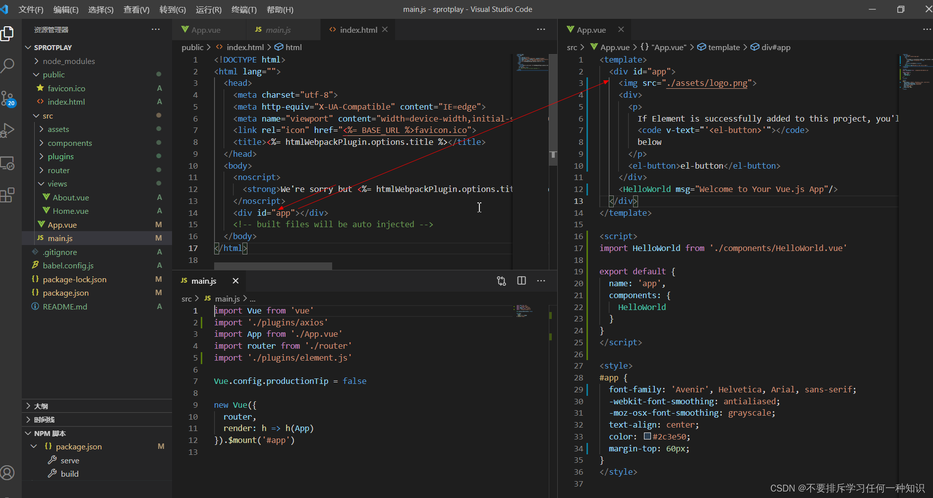Image resolution: width=933 pixels, height=498 pixels.
Task: Open Home.vue in the file tree
Action: pyautogui.click(x=70, y=211)
